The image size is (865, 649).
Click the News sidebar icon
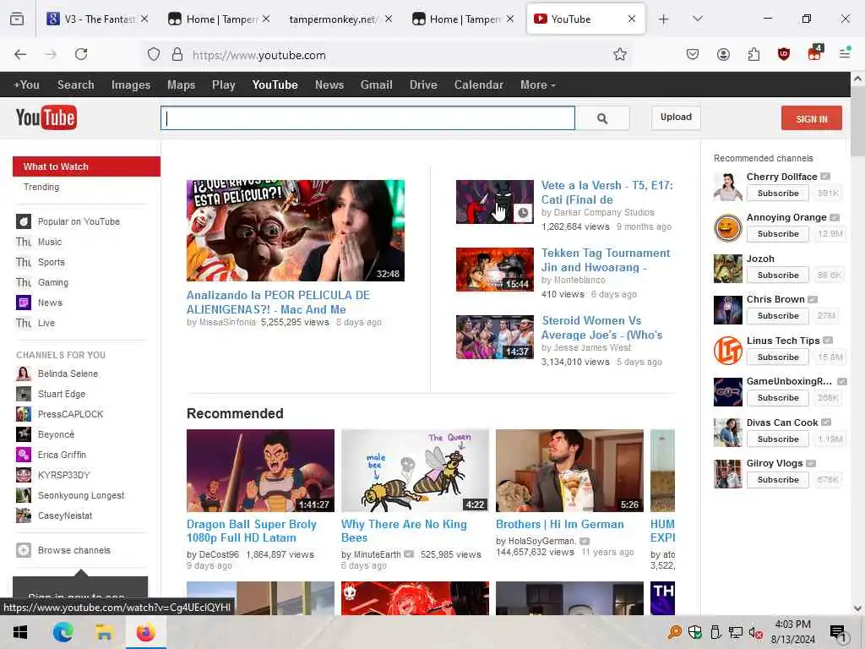pos(23,303)
